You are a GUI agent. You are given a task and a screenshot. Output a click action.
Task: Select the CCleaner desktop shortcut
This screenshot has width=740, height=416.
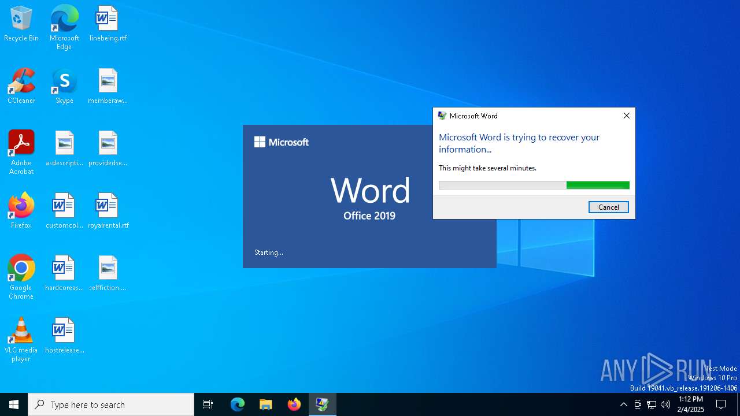21,87
